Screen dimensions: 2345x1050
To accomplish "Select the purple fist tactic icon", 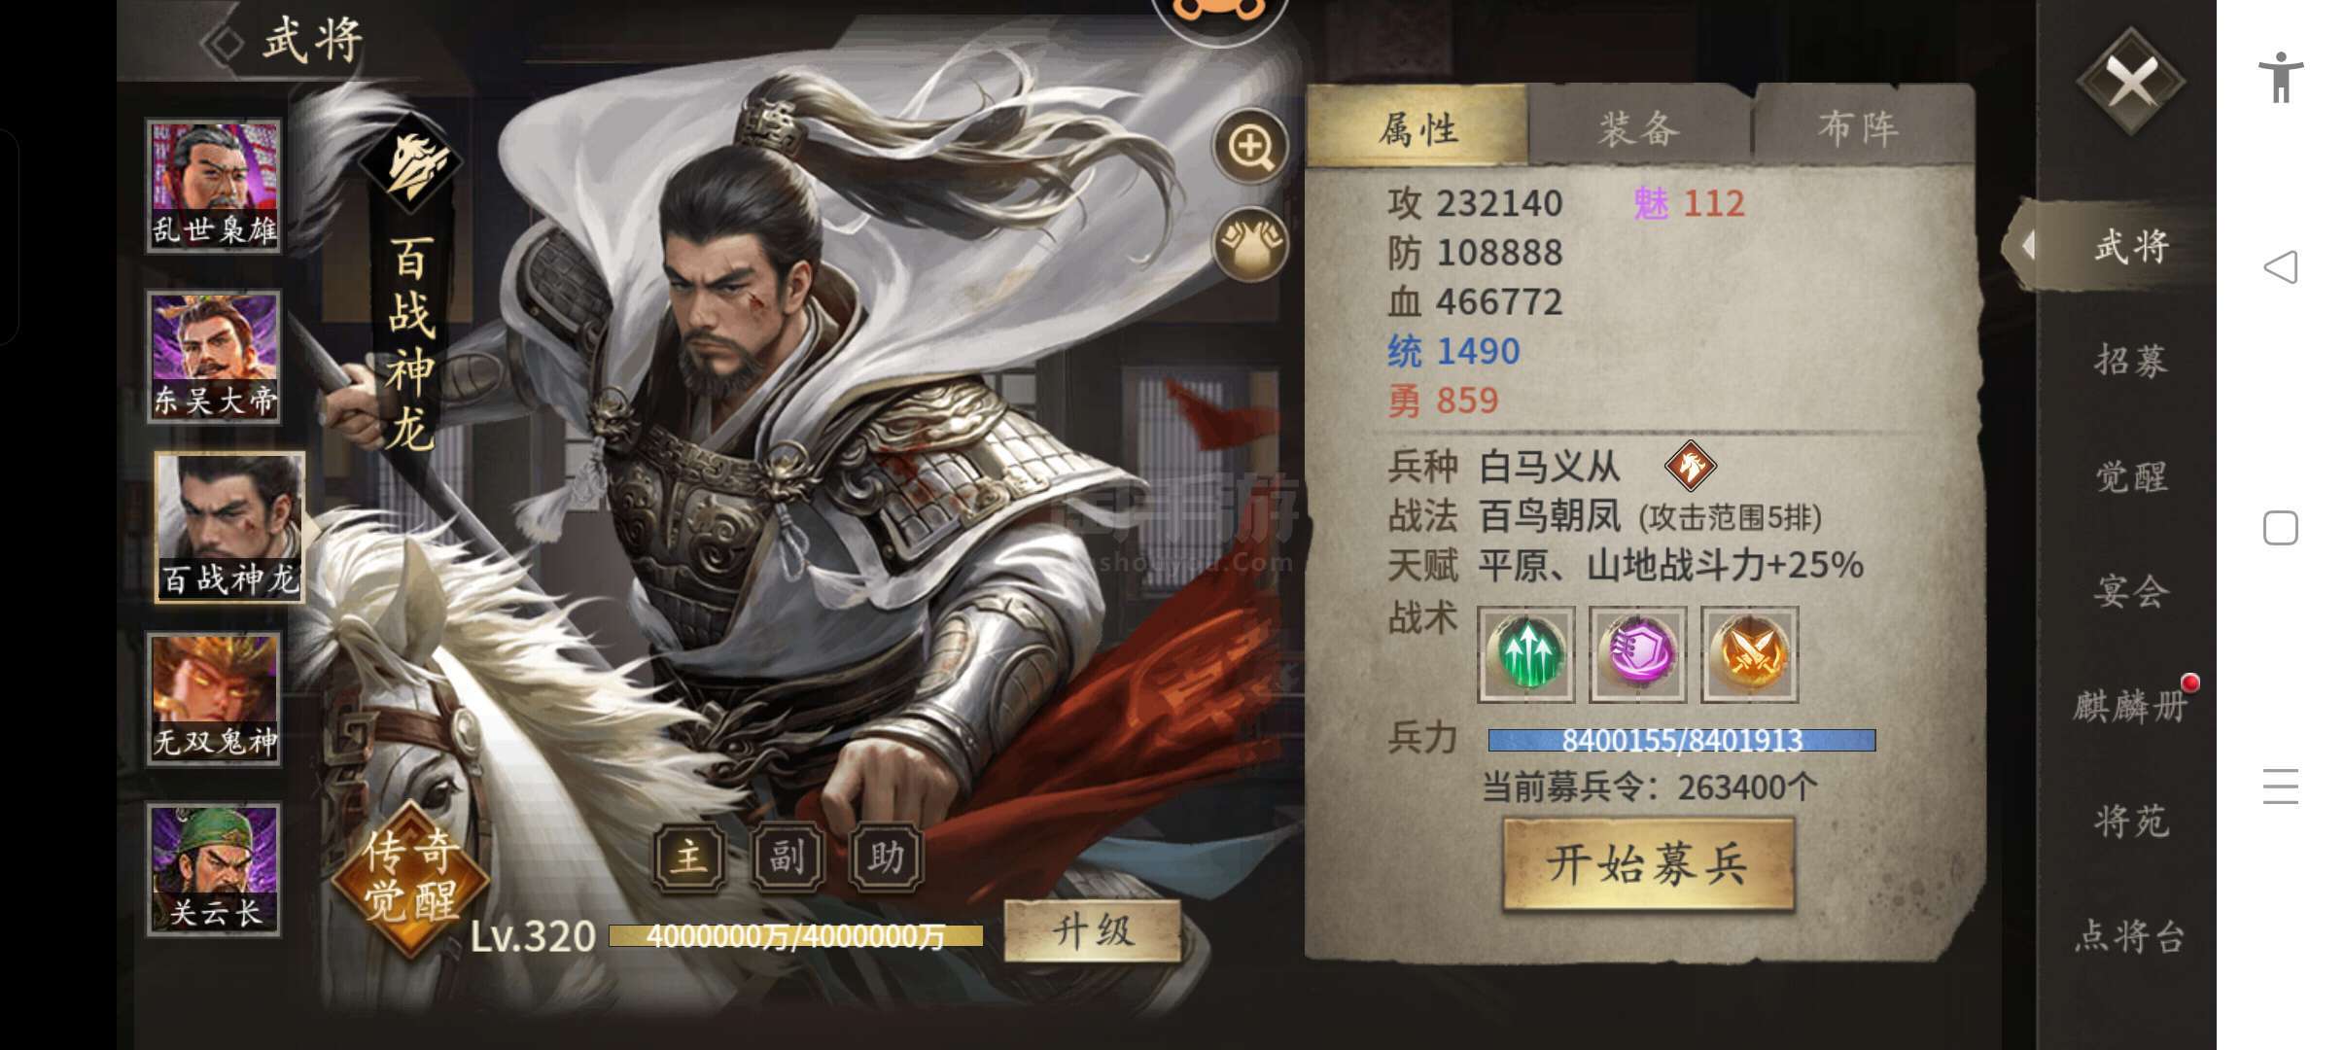I will [x=1637, y=654].
